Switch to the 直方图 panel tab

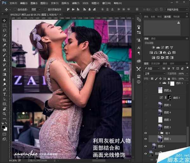coord(167,16)
